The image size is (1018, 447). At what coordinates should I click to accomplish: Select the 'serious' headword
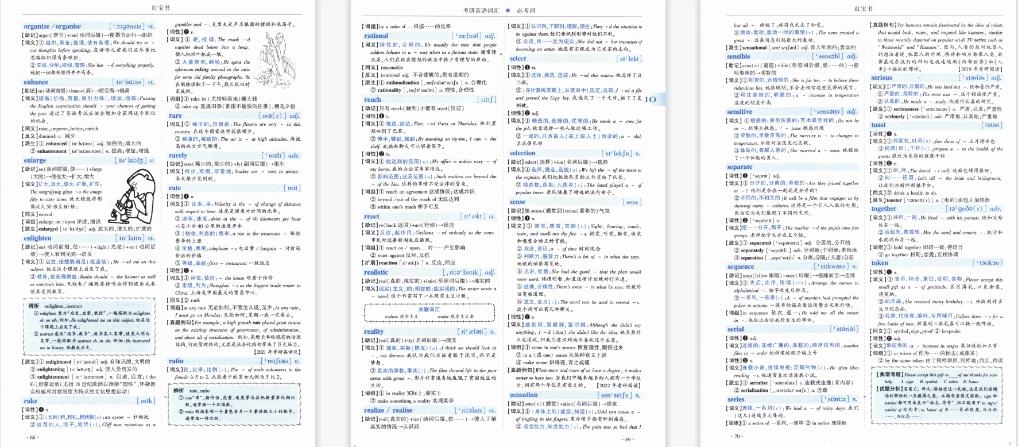coord(881,78)
